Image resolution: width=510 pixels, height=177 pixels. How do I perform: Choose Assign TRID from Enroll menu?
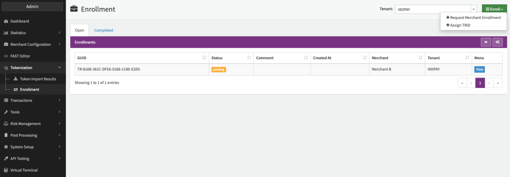pos(460,25)
